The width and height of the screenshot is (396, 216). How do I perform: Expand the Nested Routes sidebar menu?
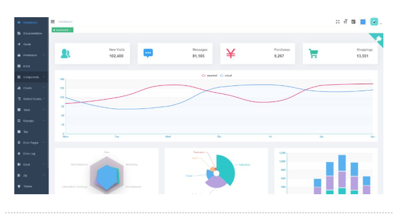[31, 99]
